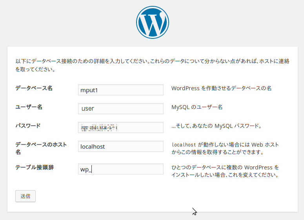Click the description 'MySQL のユーザー名'
Image resolution: width=304 pixels, height=220 pixels.
197,107
